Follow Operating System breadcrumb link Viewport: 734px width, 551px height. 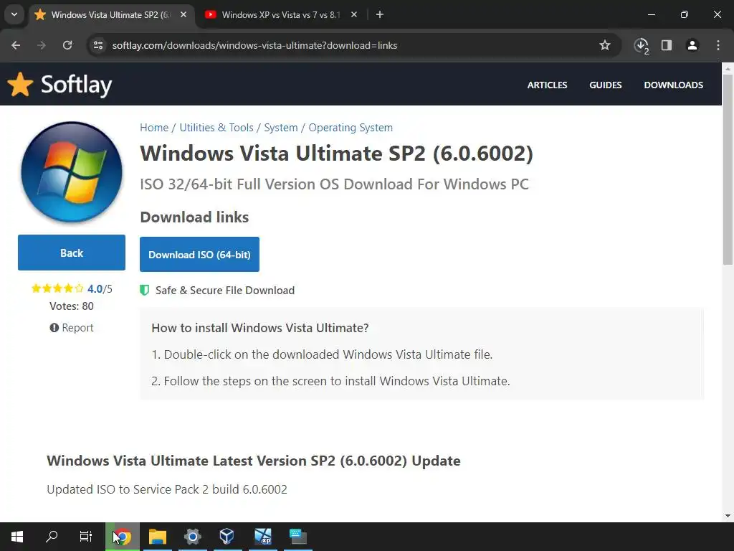point(351,128)
